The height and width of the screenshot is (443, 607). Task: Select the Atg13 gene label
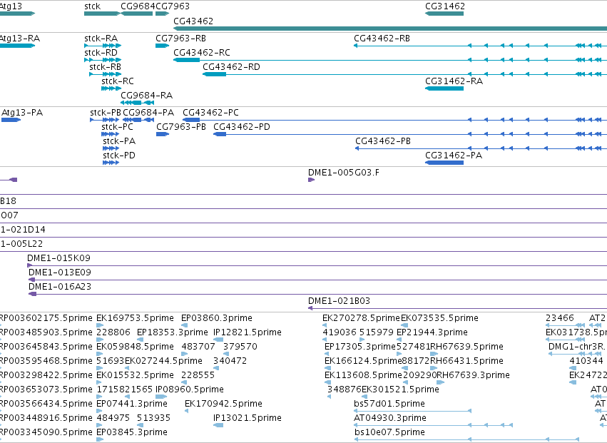point(11,6)
